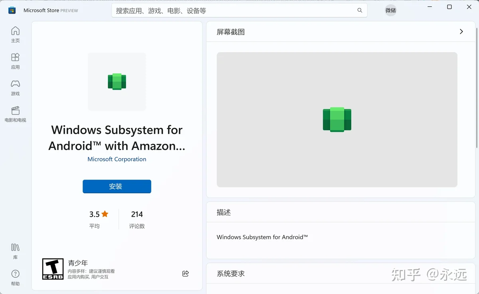Viewport: 479px width, 294px height.
Task: Open the Library (库) icon
Action: (15, 251)
